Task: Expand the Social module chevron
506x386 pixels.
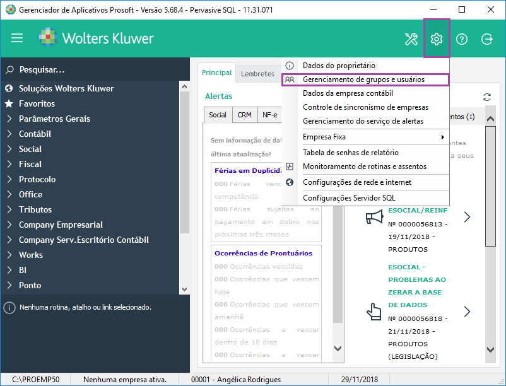Action: 9,149
